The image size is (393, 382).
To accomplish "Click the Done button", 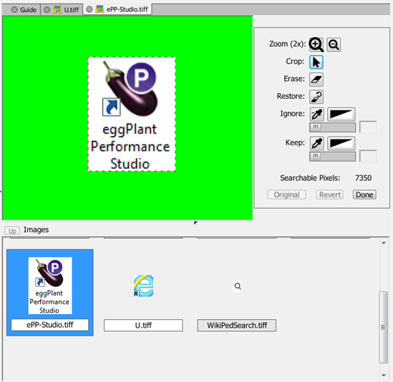I will [364, 195].
